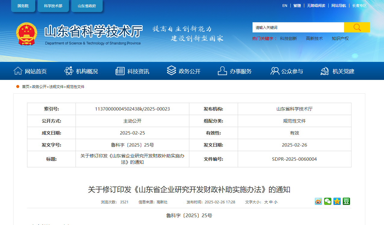384x225 pixels.
Task: Click the 办事服务 person icon
Action: coord(222,71)
